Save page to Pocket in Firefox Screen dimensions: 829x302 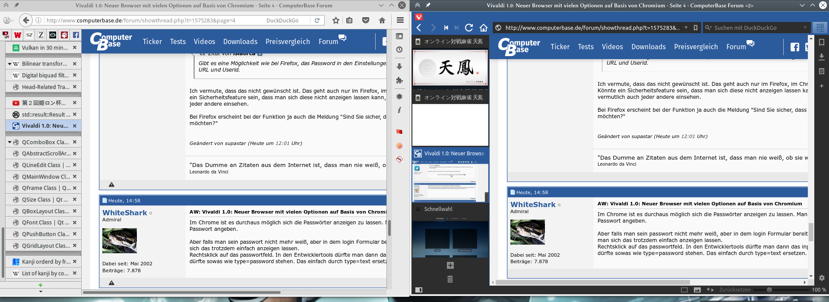point(366,20)
